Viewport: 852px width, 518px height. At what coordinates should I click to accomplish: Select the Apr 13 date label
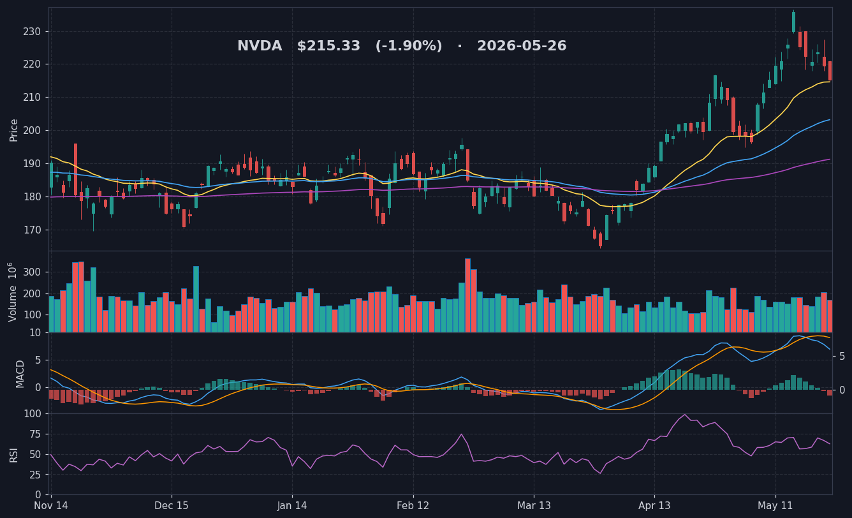654,506
